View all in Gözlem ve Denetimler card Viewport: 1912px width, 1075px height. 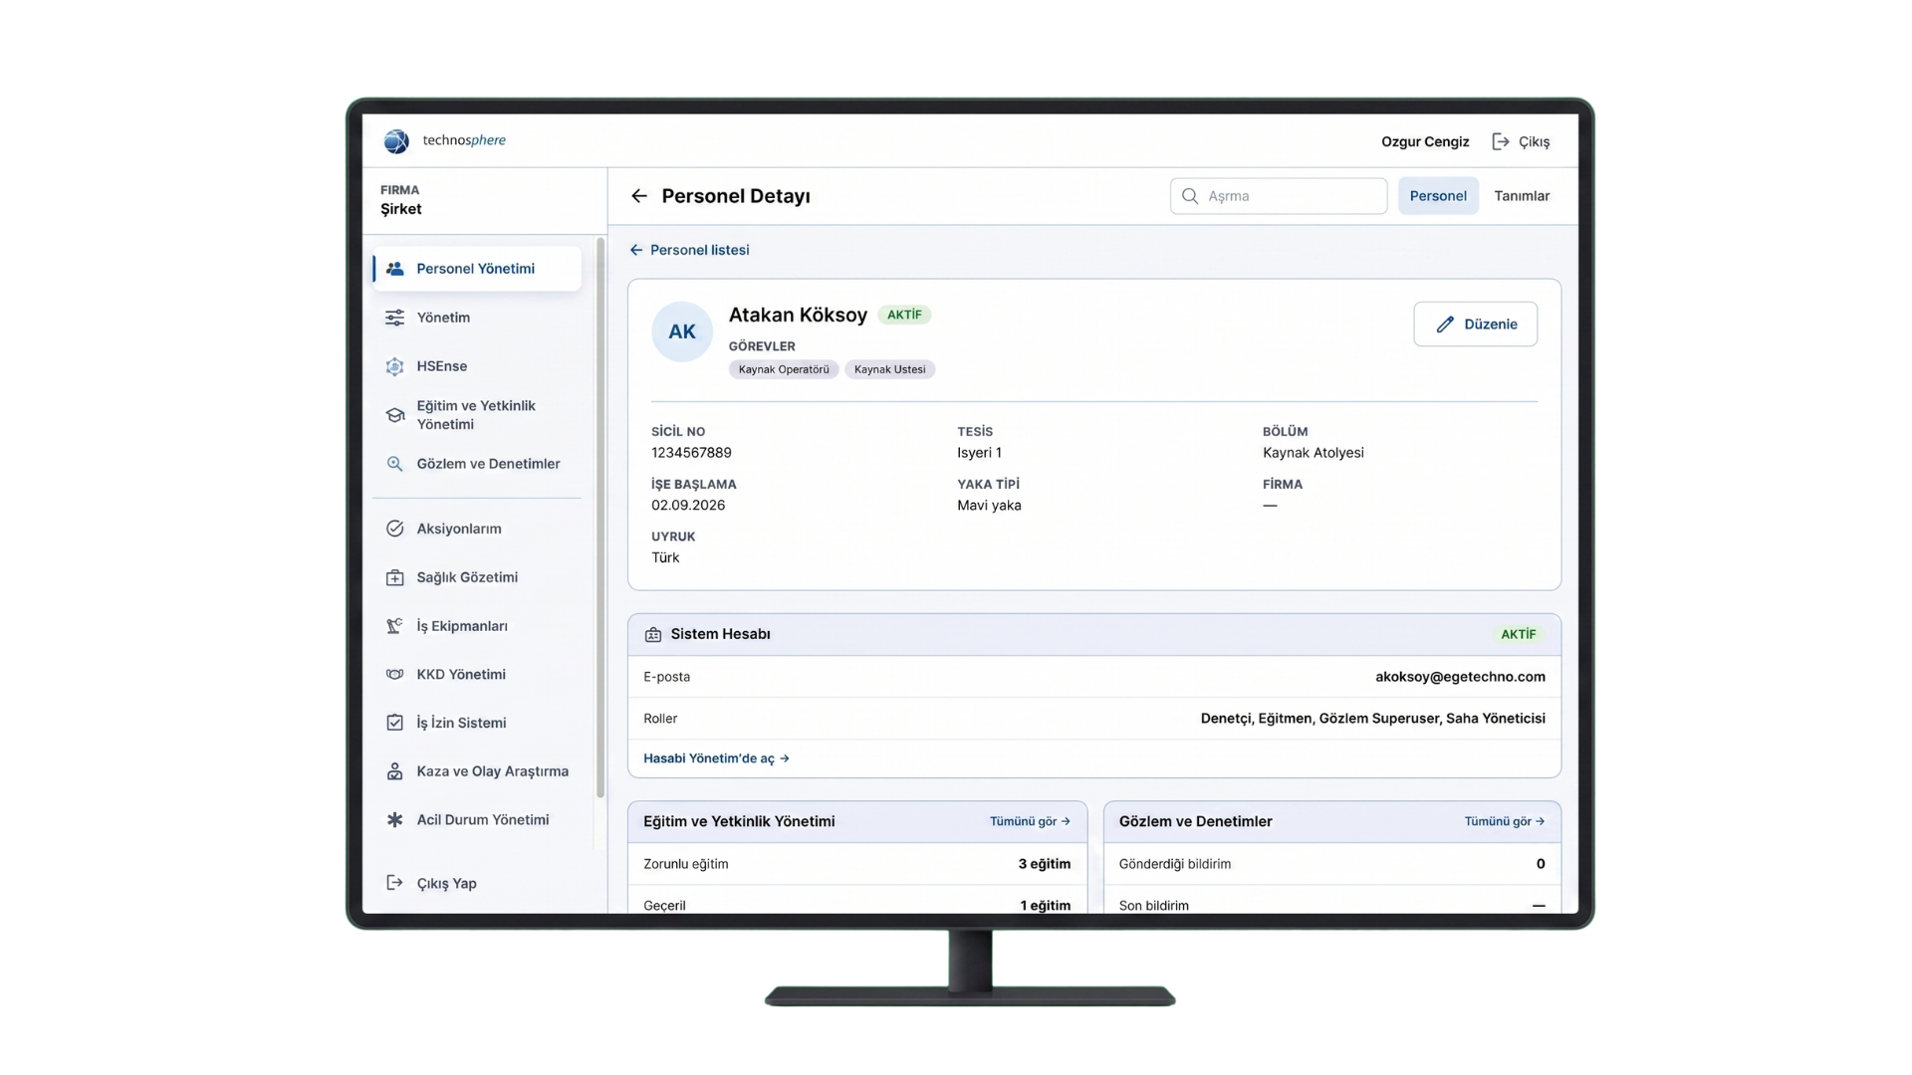[x=1504, y=821]
